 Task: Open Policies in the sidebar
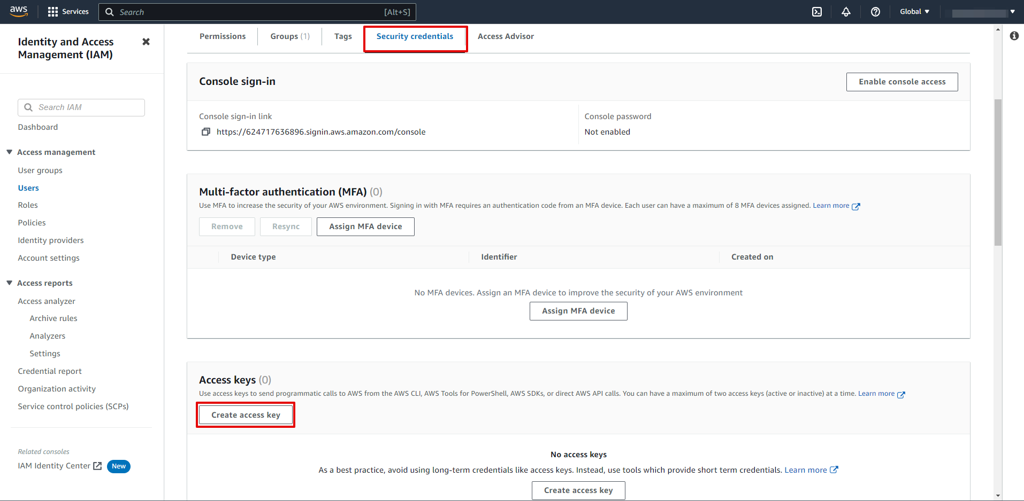32,223
